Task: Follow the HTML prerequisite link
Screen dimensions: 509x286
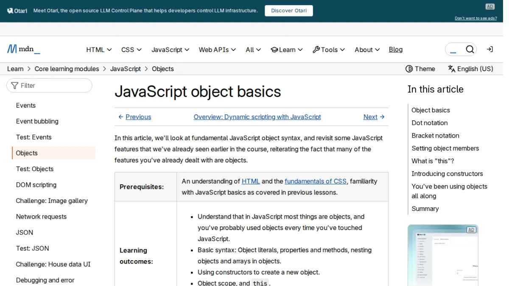Action: 251,181
